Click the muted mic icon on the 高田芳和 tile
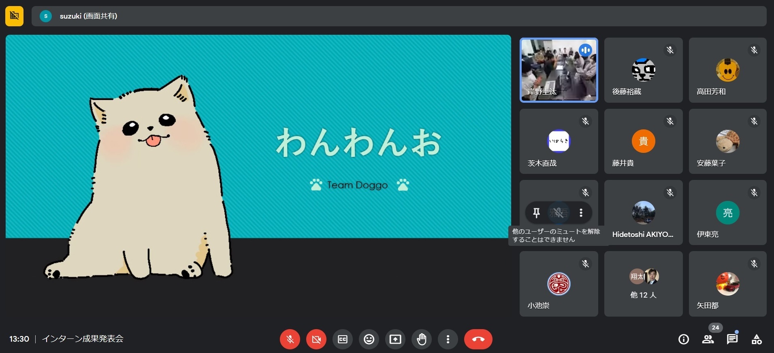Image resolution: width=774 pixels, height=353 pixels. pyautogui.click(x=754, y=50)
